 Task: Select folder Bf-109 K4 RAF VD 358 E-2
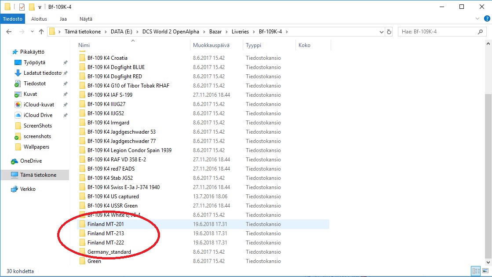coord(117,159)
